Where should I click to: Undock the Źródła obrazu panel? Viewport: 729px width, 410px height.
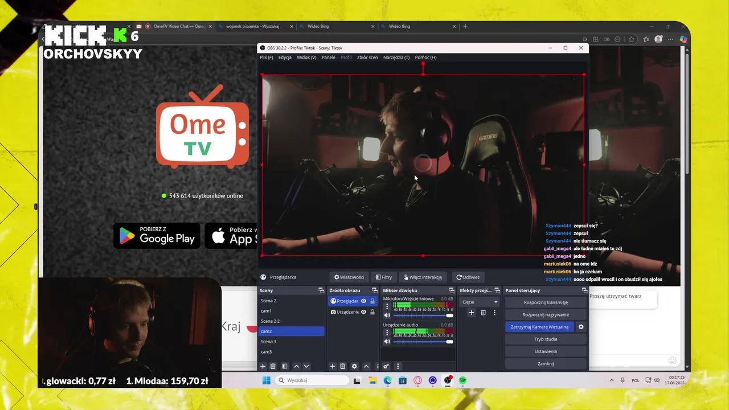click(375, 290)
